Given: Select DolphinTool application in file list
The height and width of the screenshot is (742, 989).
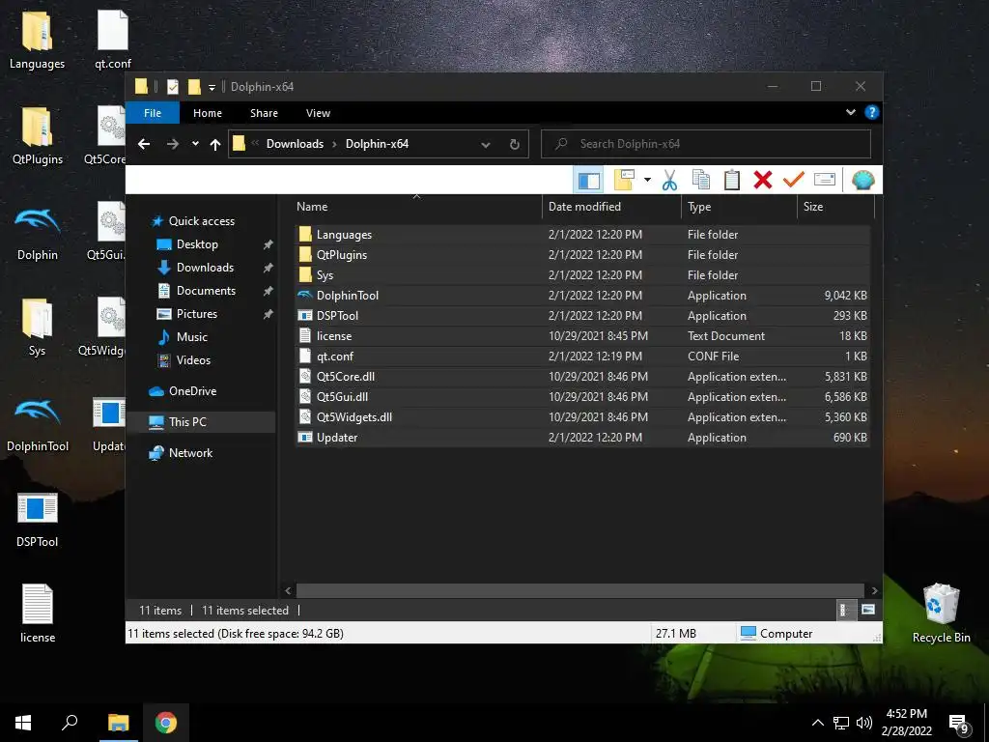Looking at the screenshot, I should 582,296.
